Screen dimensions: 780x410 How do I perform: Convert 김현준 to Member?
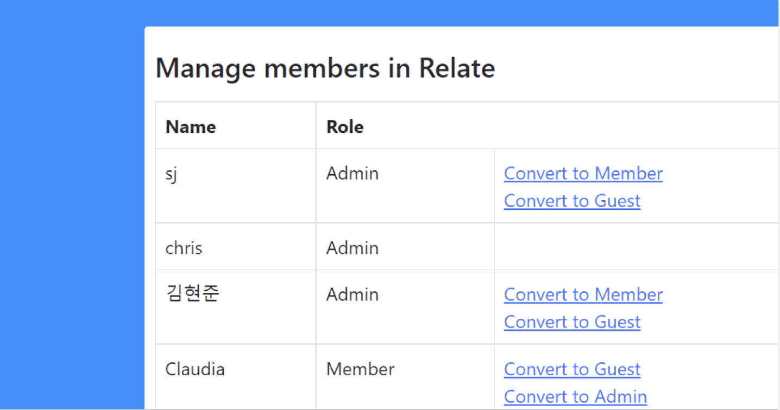[x=583, y=294]
